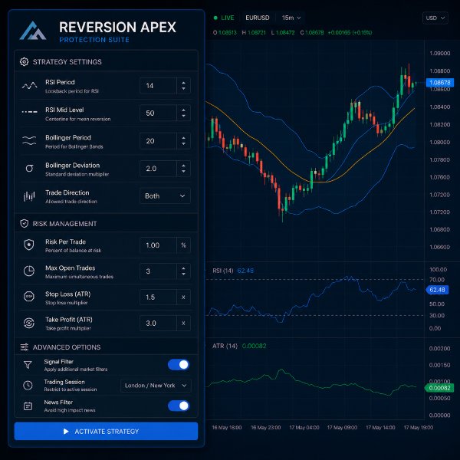Click the Risk Management section header
460x460 pixels.
pos(107,224)
